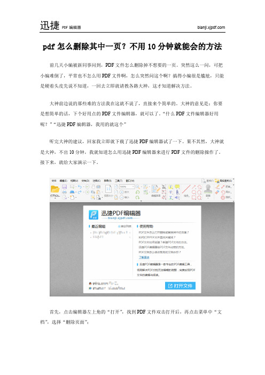Click the 清空列表 button
This screenshot has height=375, width=265.
point(124,226)
